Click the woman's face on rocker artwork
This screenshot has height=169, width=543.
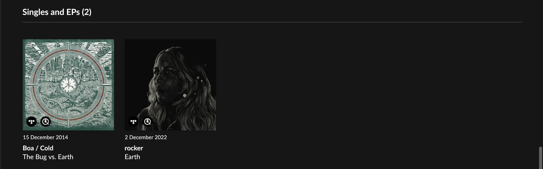click(163, 75)
